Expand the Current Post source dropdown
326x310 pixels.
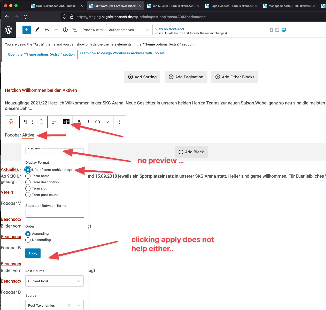click(55, 281)
